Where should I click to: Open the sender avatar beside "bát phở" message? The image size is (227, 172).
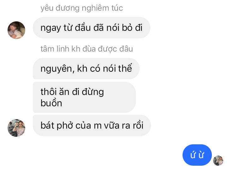pos(16,128)
